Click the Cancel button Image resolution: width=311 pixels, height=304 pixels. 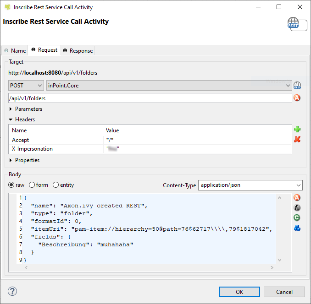(x=284, y=292)
